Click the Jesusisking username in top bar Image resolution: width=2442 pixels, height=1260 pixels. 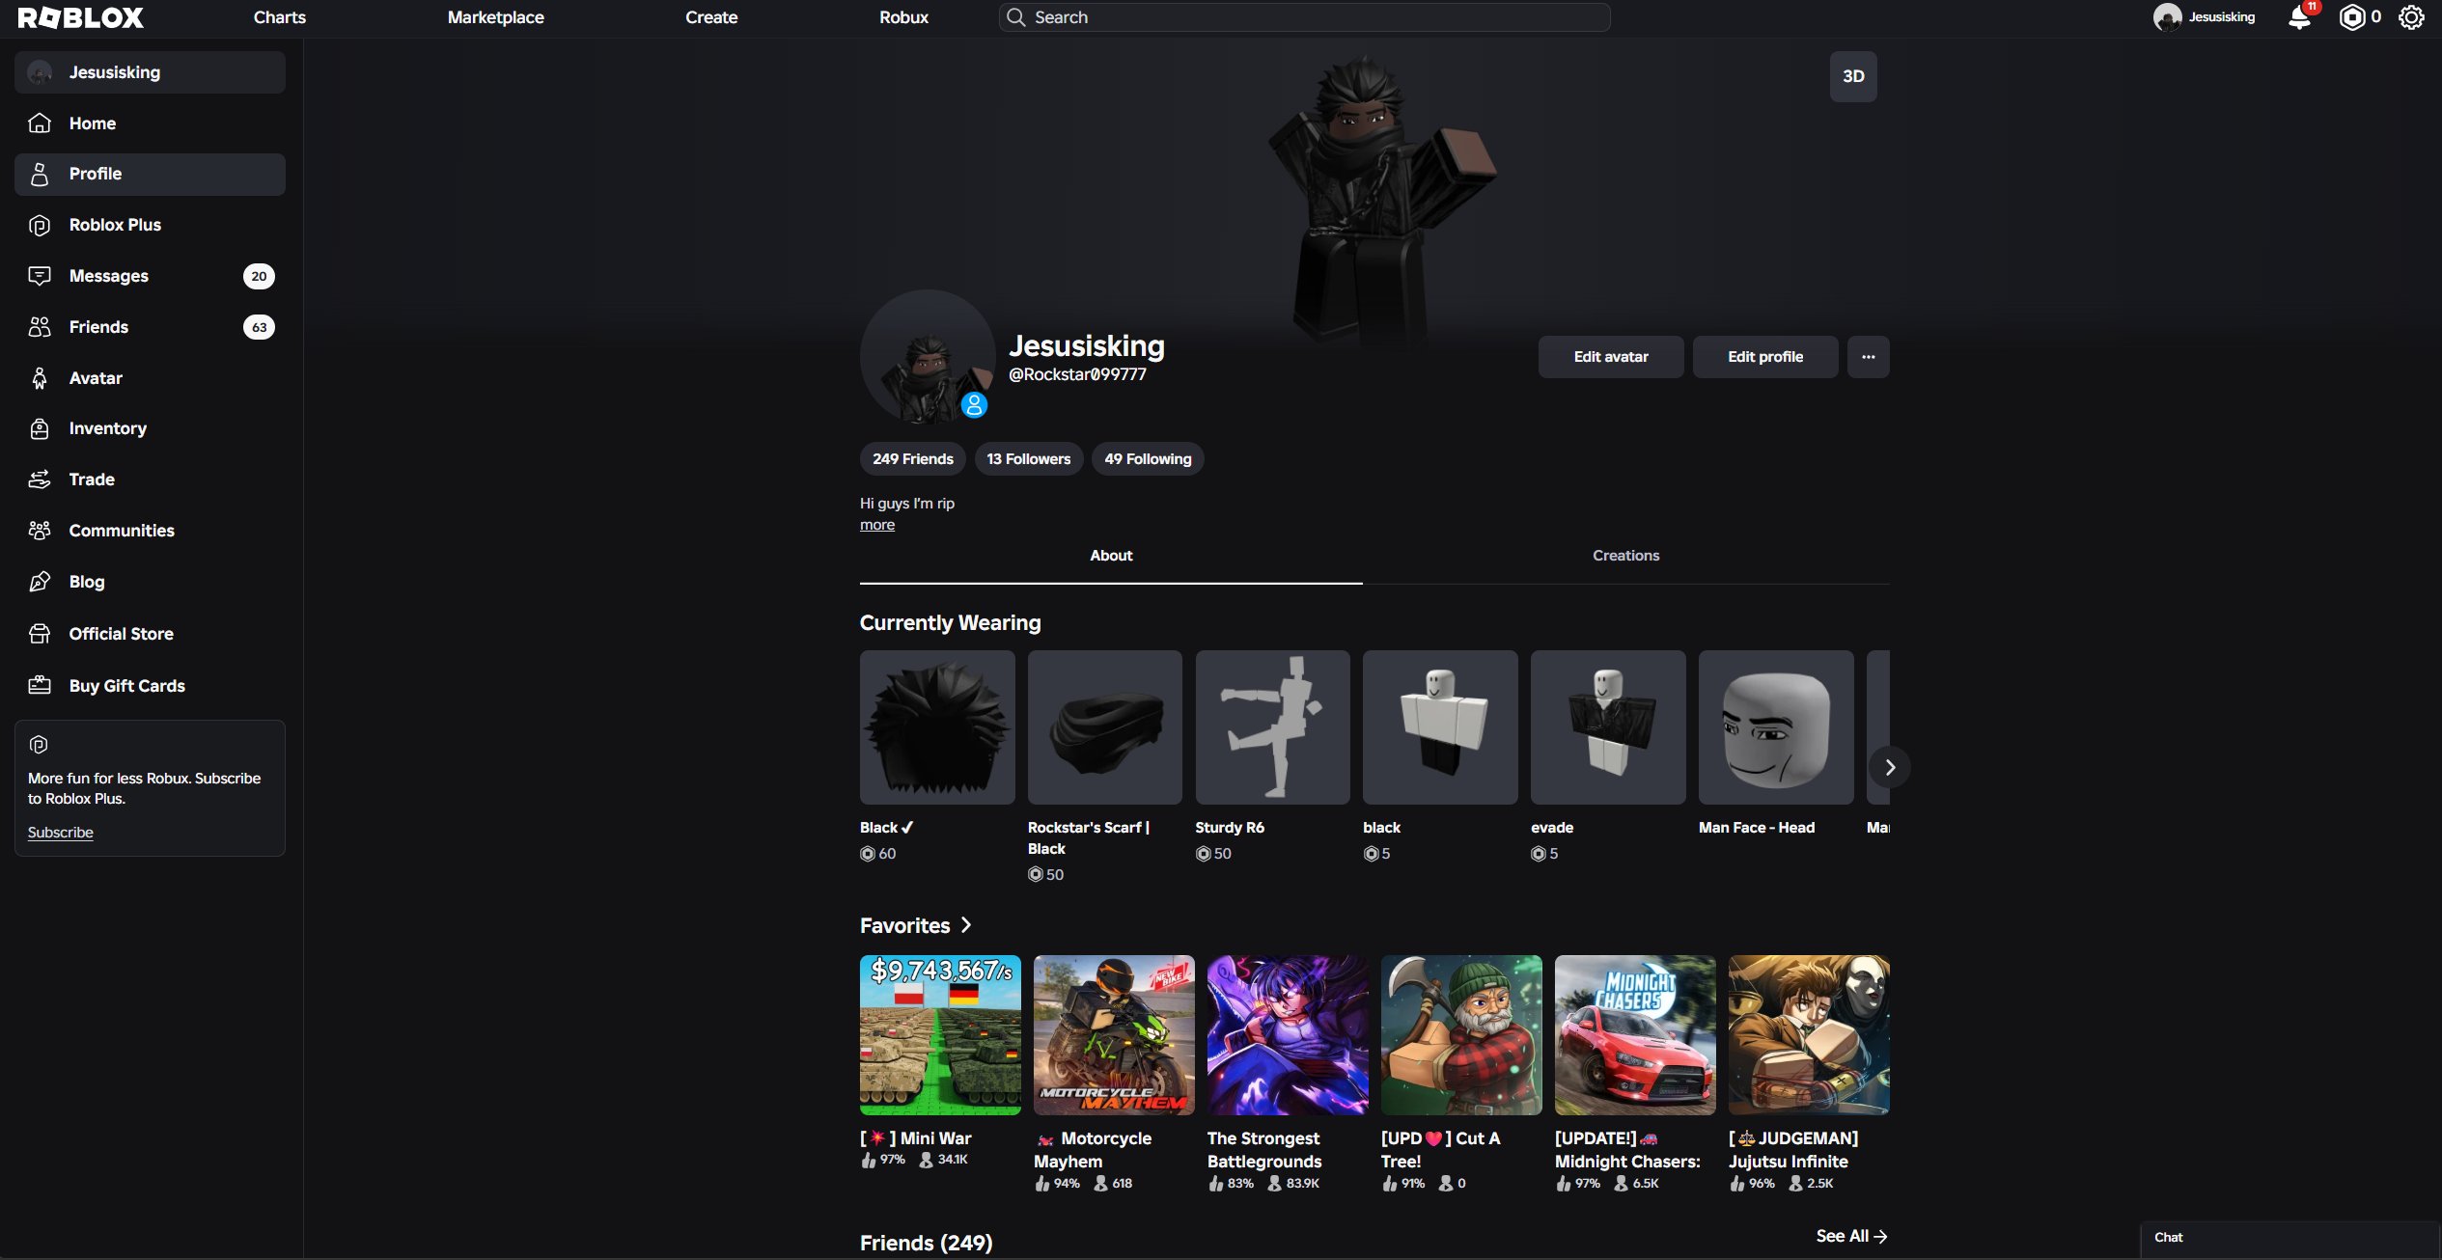(2221, 17)
